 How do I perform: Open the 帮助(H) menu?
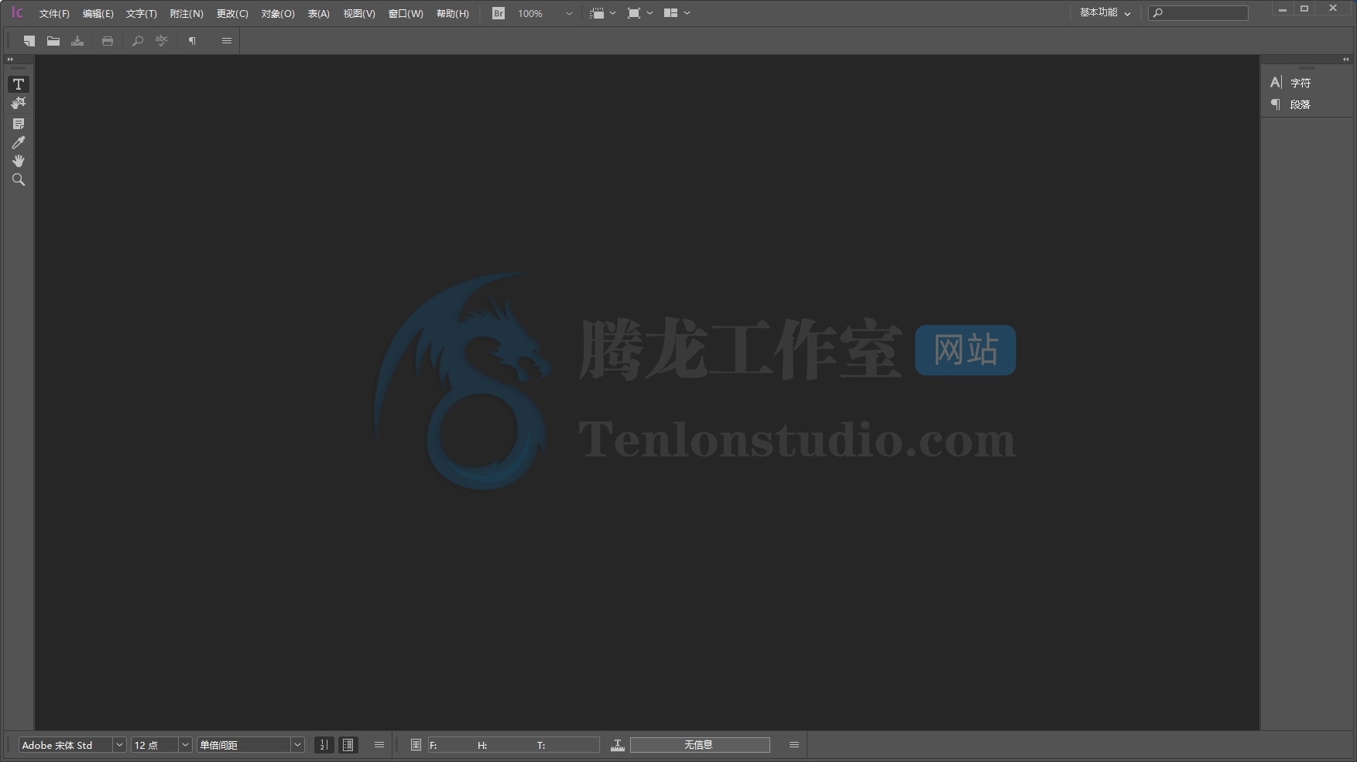[x=453, y=14]
